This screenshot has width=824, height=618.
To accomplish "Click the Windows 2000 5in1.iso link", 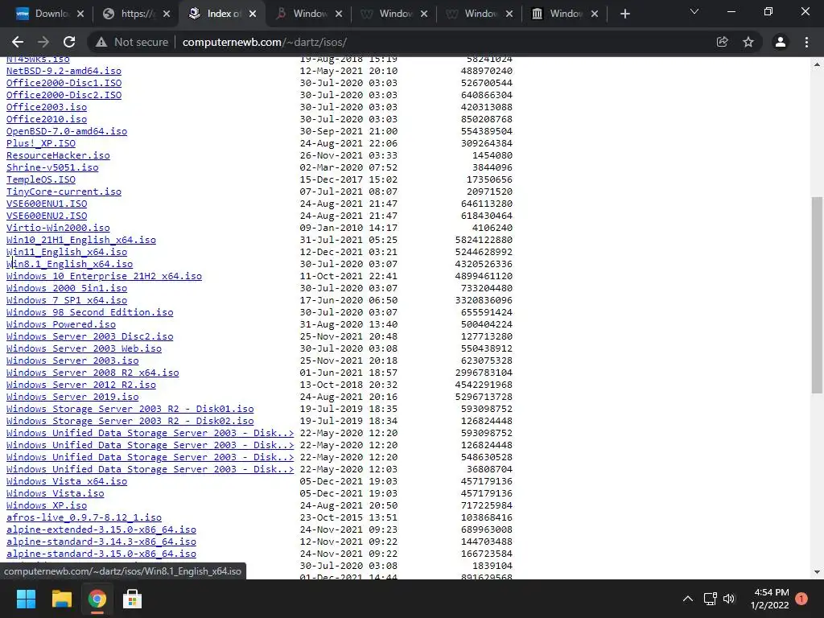I will (x=67, y=289).
